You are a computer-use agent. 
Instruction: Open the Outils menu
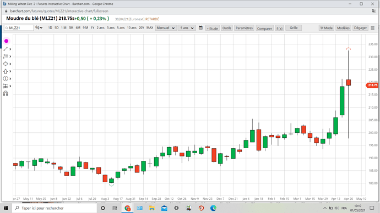click(227, 28)
